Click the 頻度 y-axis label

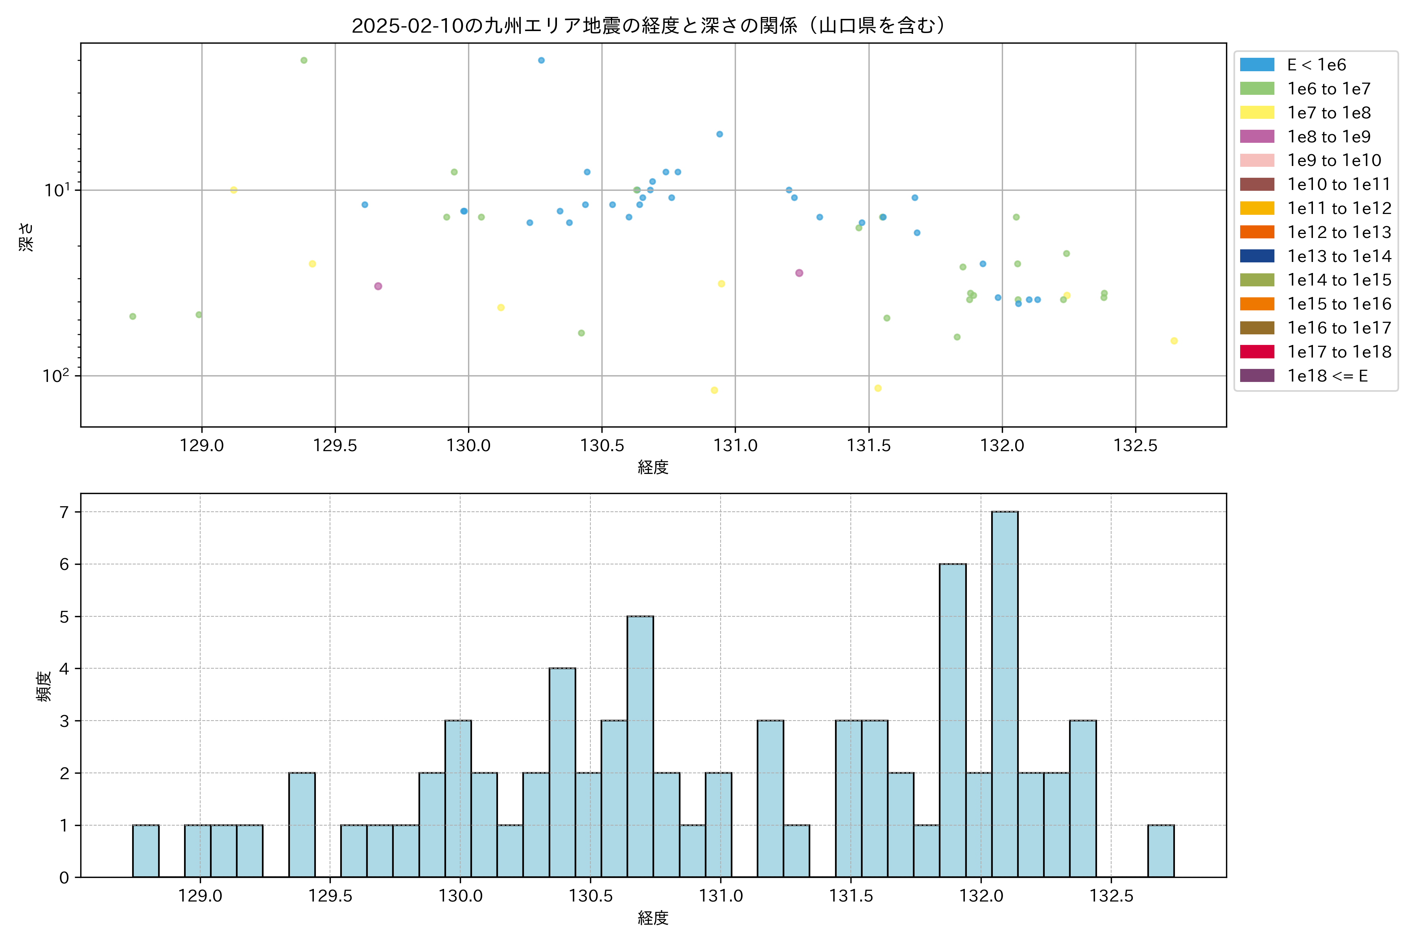click(43, 686)
